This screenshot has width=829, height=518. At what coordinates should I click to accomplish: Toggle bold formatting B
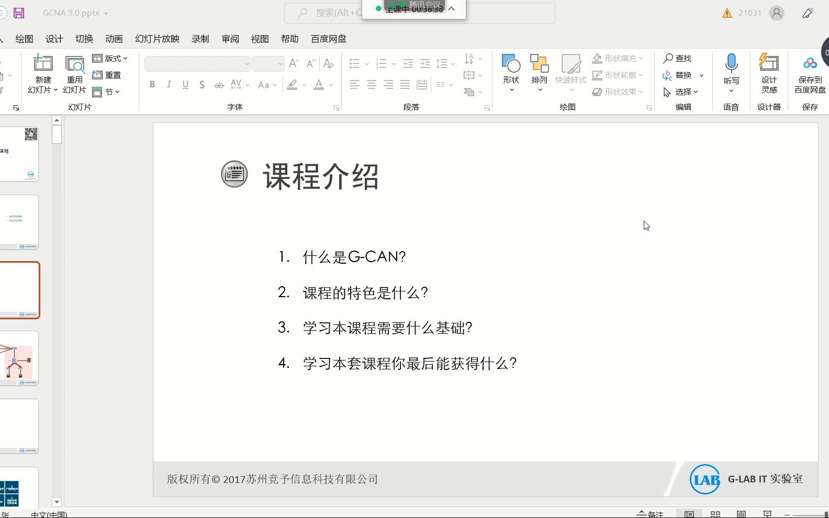point(152,84)
